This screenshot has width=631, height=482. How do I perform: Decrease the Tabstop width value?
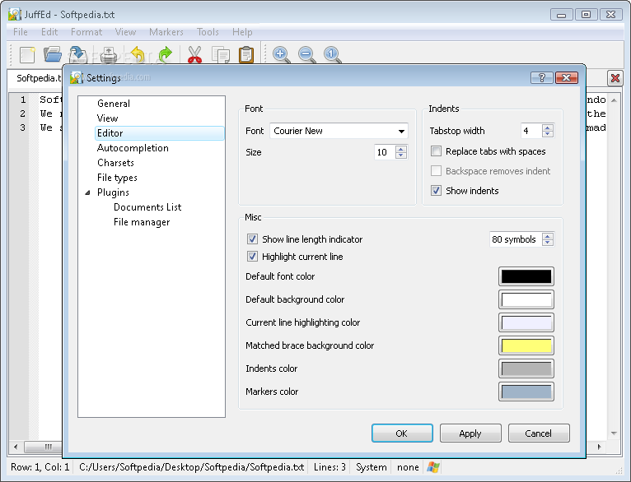547,134
